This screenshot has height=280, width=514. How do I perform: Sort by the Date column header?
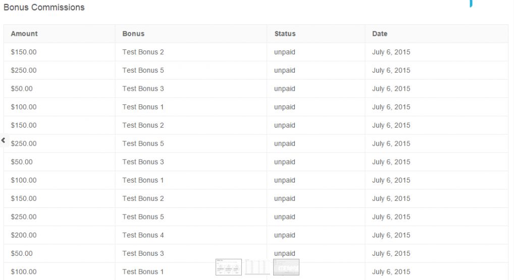tap(380, 34)
